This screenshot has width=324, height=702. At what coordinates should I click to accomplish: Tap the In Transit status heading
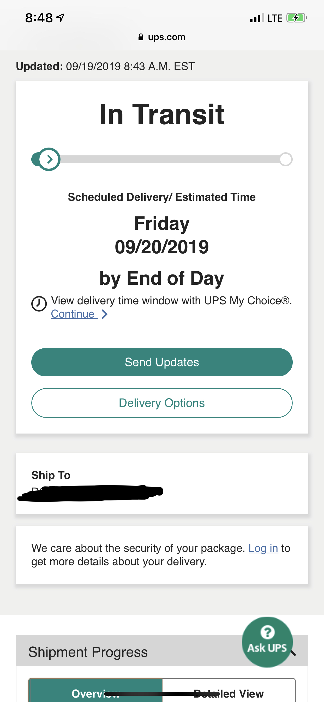(162, 114)
